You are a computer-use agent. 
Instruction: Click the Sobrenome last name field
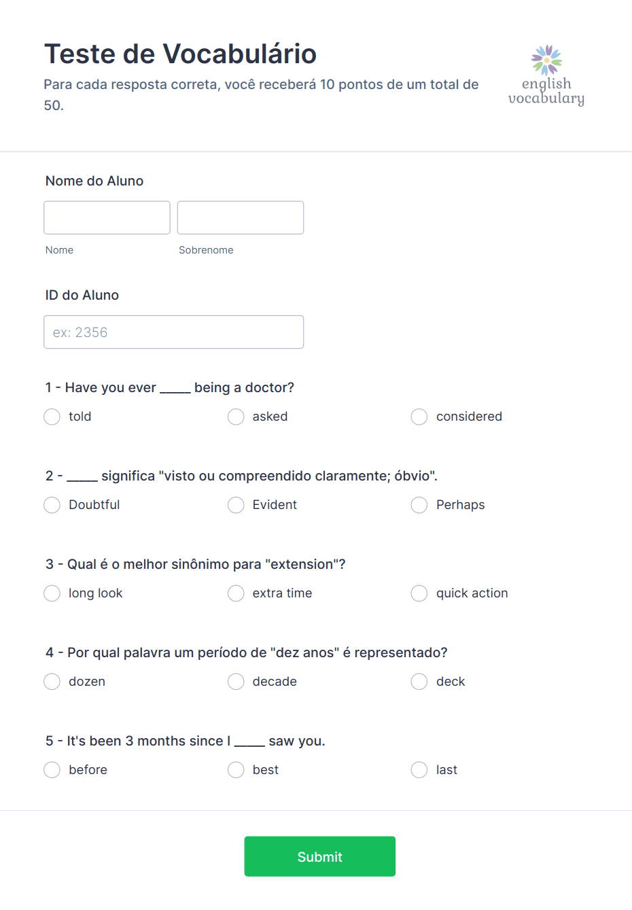click(241, 217)
